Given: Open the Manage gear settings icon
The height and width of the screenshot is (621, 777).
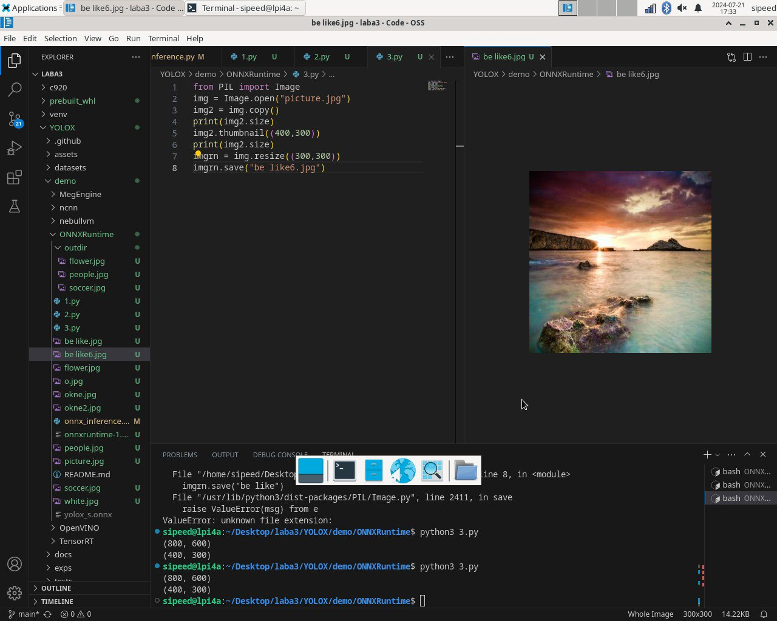Looking at the screenshot, I should [15, 592].
